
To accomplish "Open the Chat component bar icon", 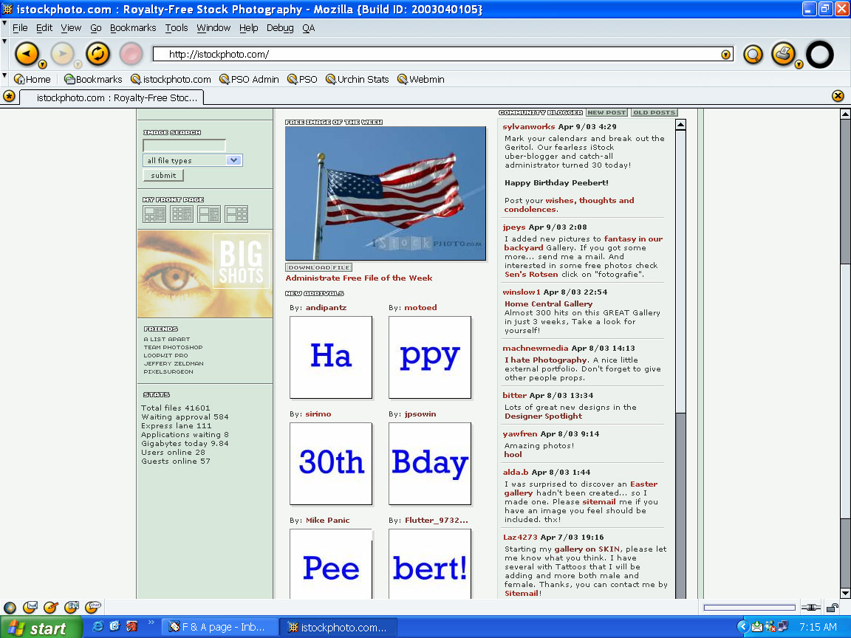I will click(x=93, y=606).
